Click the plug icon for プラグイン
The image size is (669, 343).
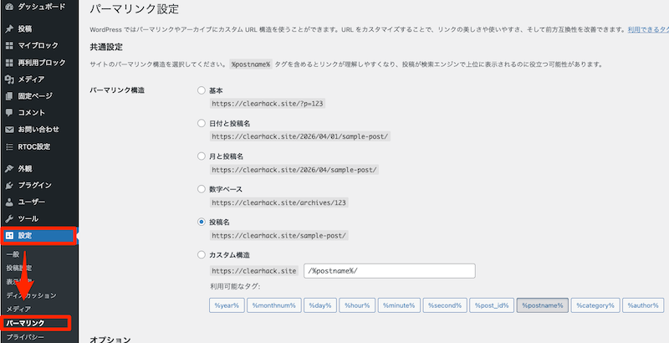coord(9,185)
